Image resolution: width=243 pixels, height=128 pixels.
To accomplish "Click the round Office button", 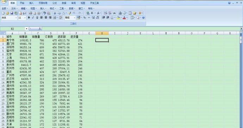I will (x=4, y=1).
